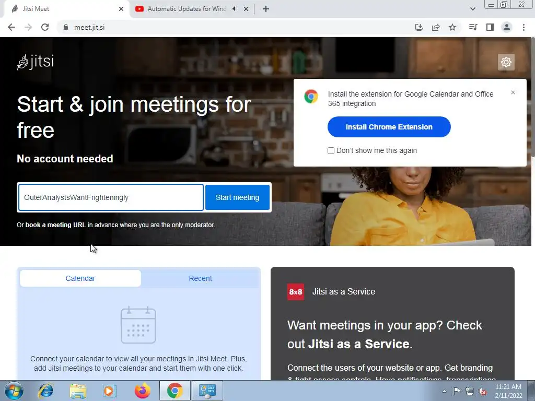535x401 pixels.
Task: Click Install Chrome Extension button
Action: click(389, 127)
